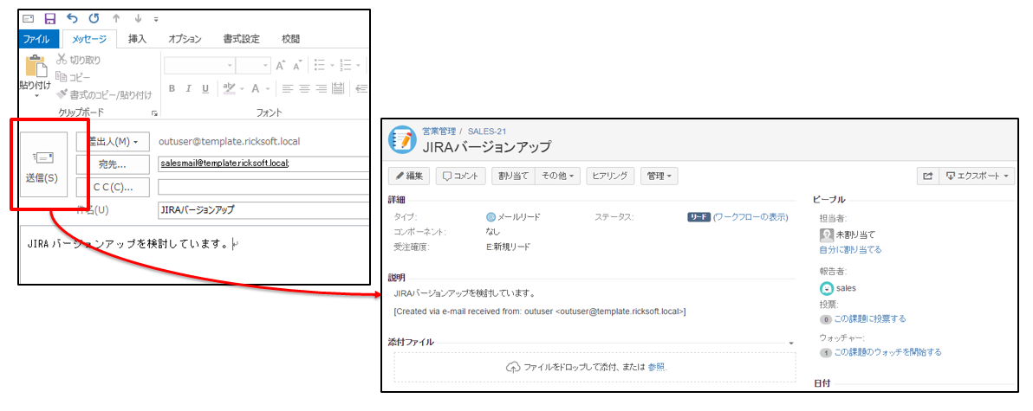This screenshot has height=411, width=1033.
Task: Open the 校閲 ribbon tab
Action: (x=290, y=39)
